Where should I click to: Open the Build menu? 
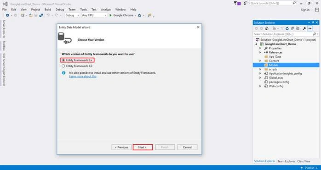pyautogui.click(x=48, y=10)
